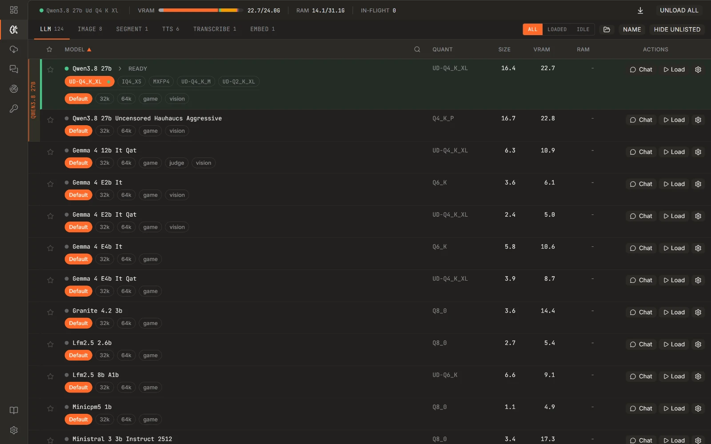The image size is (711, 444).
Task: Favorite the Gemma 4 E2b It star
Action: 50,183
